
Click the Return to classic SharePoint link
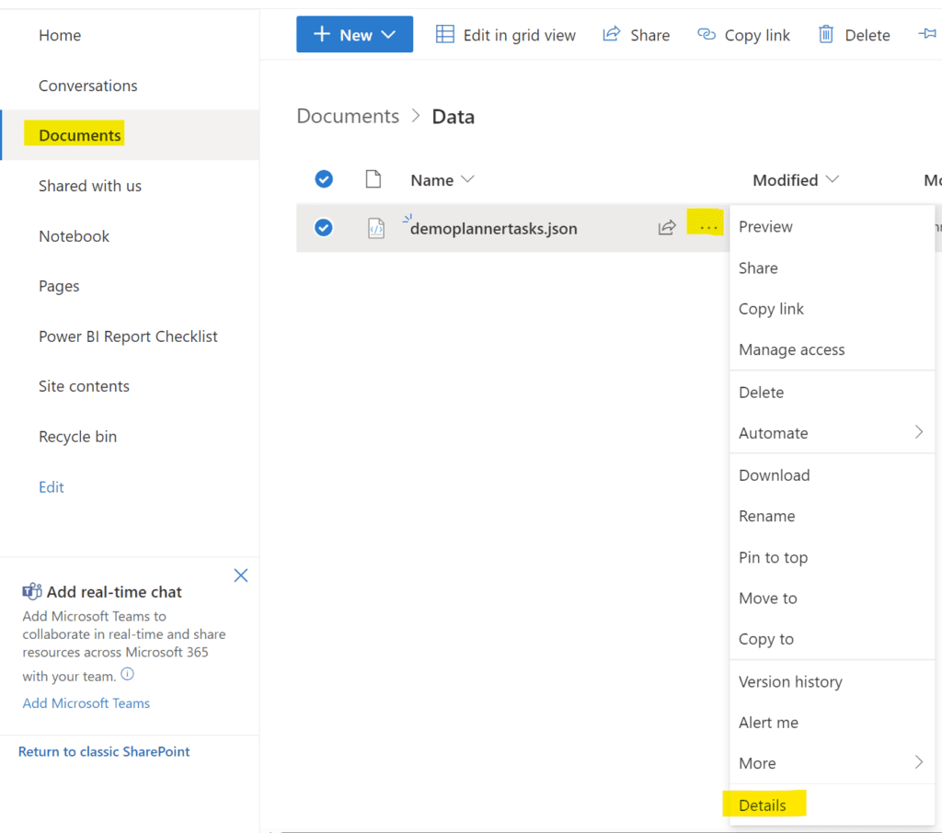click(x=103, y=751)
